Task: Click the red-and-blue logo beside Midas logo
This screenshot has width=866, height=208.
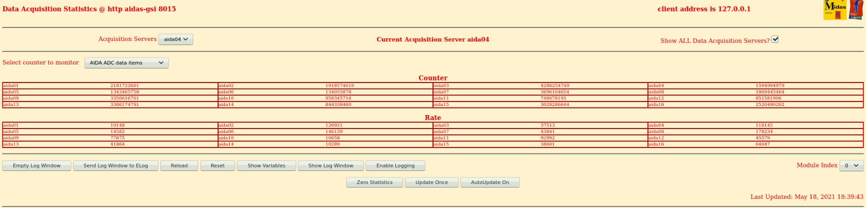Action: click(856, 9)
